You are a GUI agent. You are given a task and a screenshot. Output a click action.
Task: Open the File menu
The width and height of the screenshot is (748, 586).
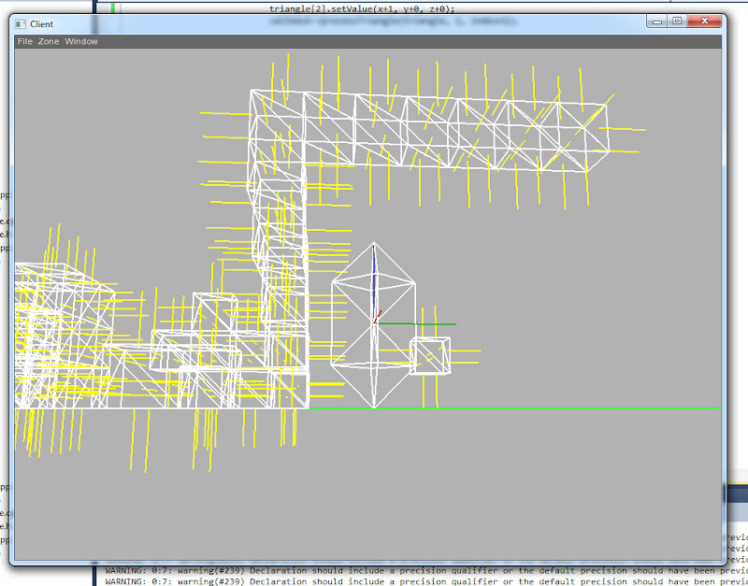coord(24,41)
